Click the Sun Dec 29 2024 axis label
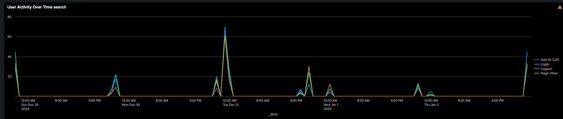 coord(30,105)
